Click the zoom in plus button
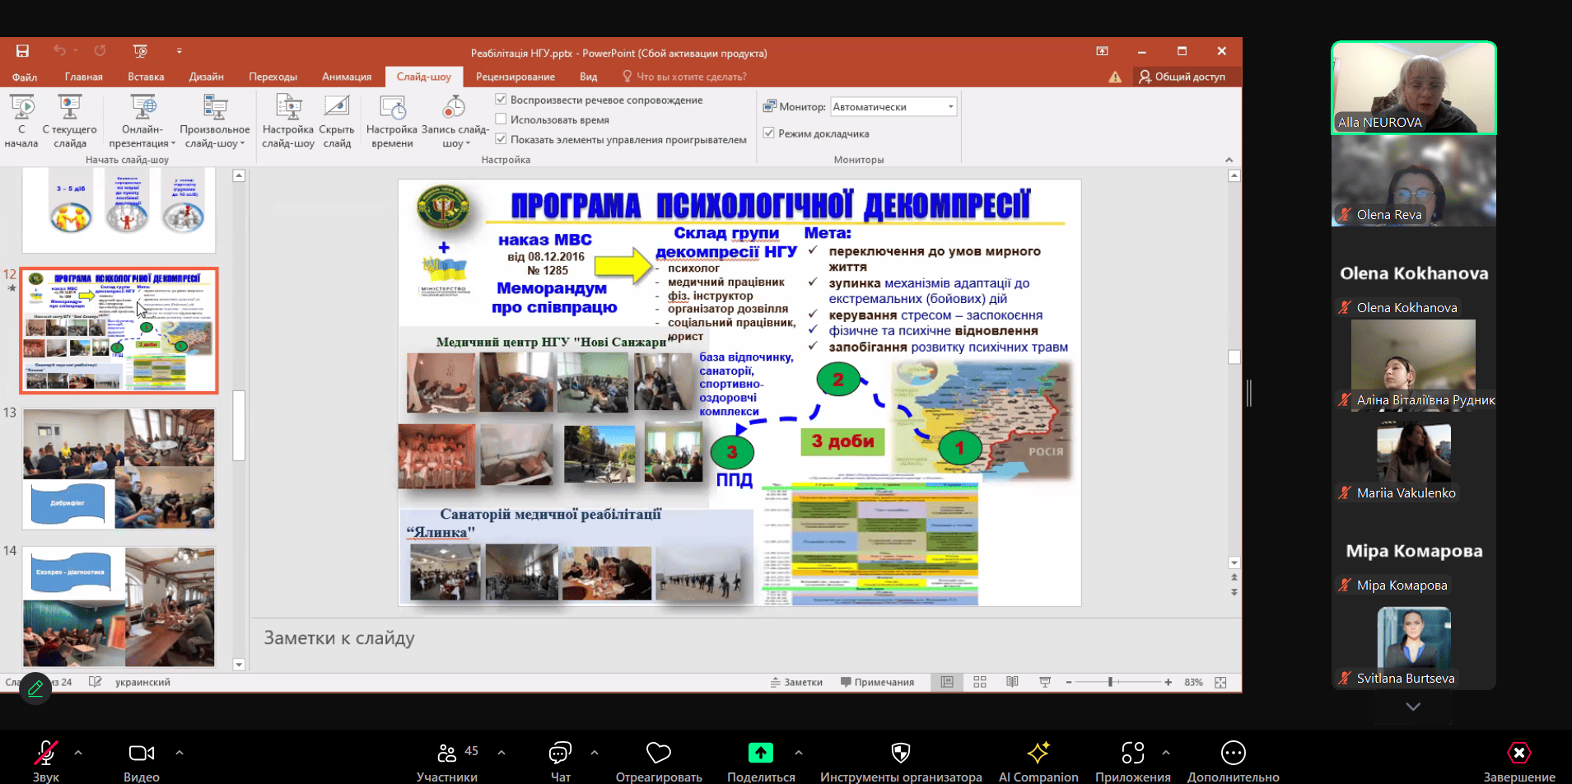This screenshot has width=1572, height=784. (x=1168, y=682)
